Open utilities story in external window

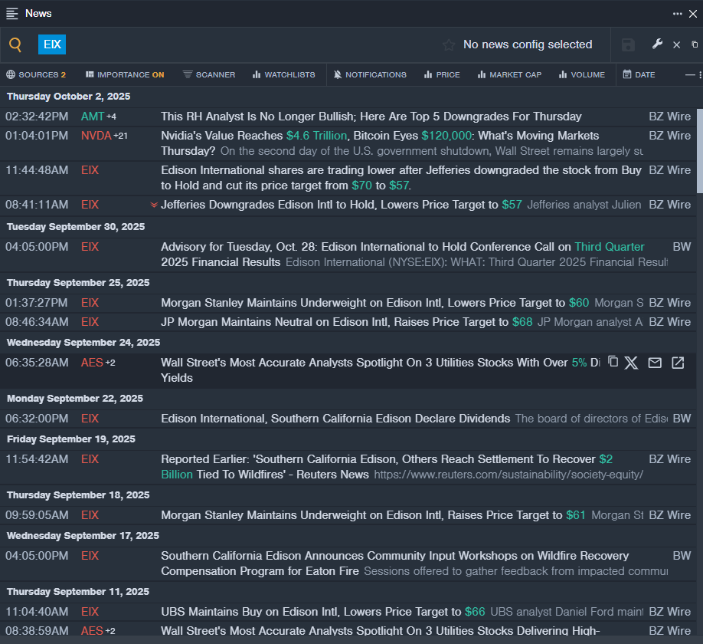[x=678, y=363]
